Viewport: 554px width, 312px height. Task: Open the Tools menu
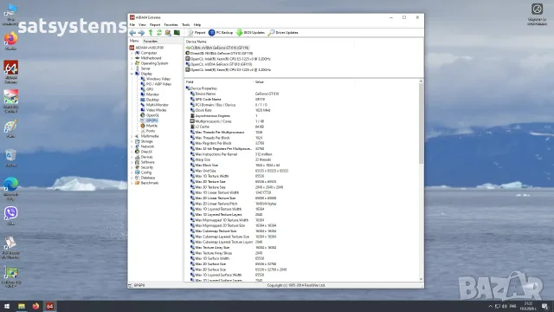point(185,25)
